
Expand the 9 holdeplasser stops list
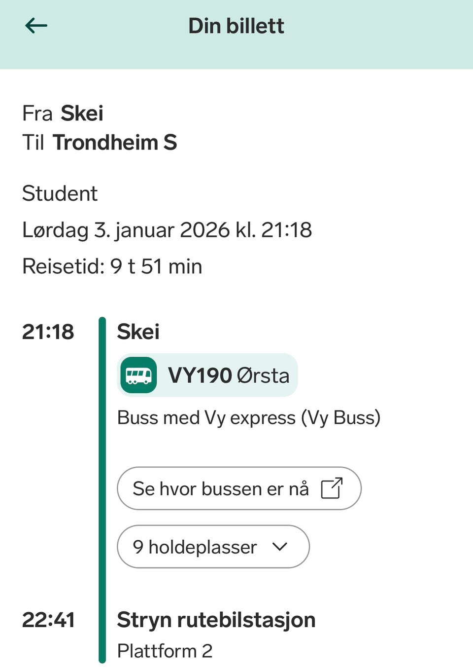[x=212, y=547]
